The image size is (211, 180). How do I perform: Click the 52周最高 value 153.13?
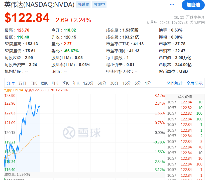tap(32, 44)
